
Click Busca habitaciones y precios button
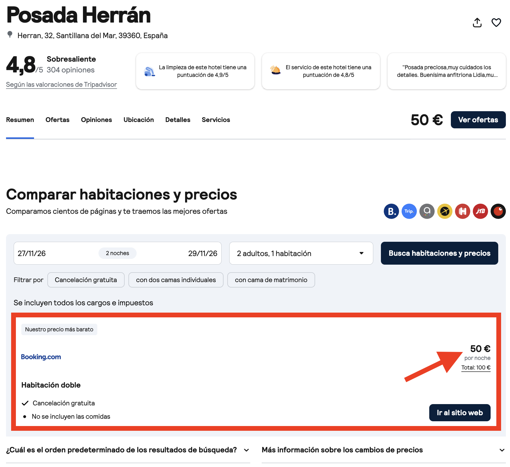[439, 253]
